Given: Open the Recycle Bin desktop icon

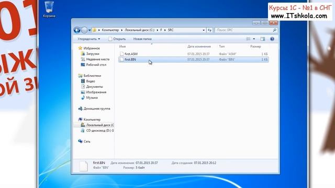Looking at the screenshot, I should click(x=49, y=9).
